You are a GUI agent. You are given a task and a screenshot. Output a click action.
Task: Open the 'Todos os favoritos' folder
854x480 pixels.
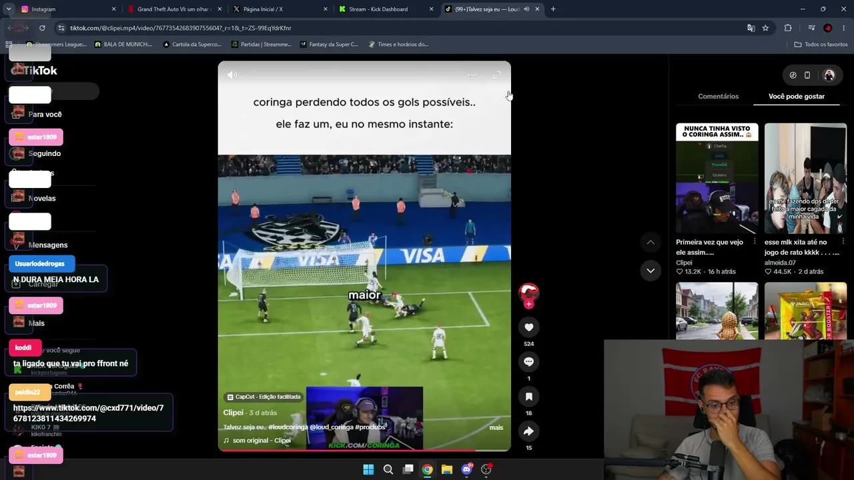pos(821,45)
